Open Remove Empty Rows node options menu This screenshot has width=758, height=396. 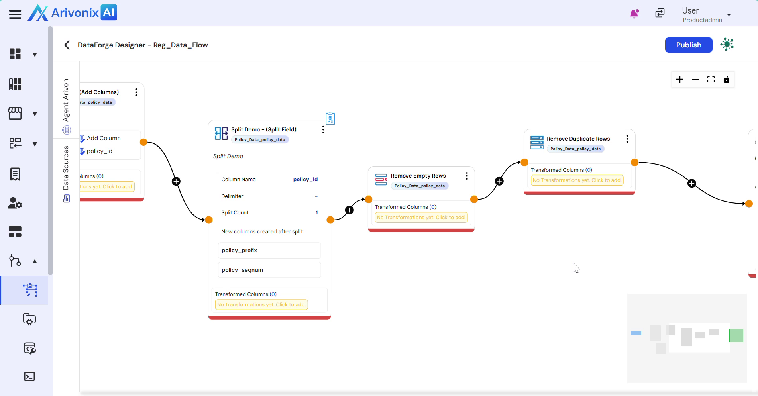coord(467,176)
